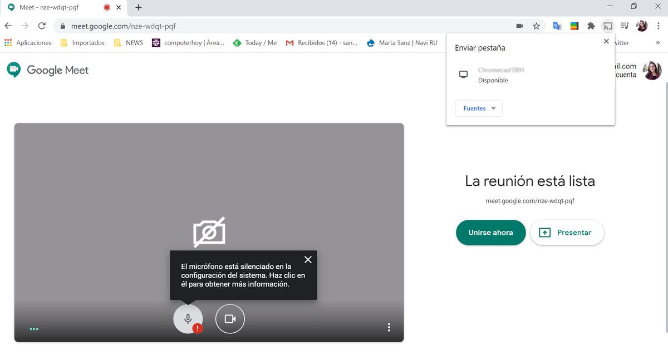Viewport: 668px width, 355px height.
Task: Click the three-dot options on the video preview
Action: pyautogui.click(x=389, y=327)
